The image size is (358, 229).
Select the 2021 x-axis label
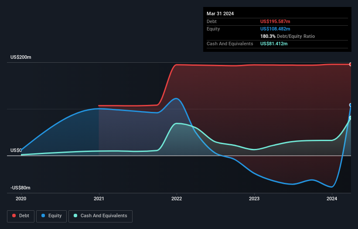coord(99,199)
